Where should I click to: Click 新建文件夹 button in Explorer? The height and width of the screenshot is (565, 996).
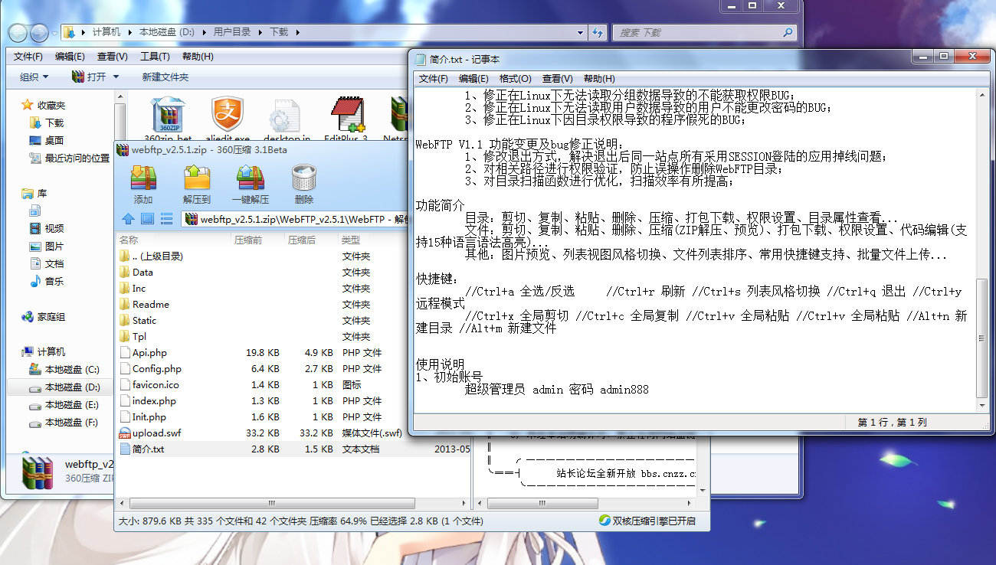(165, 77)
